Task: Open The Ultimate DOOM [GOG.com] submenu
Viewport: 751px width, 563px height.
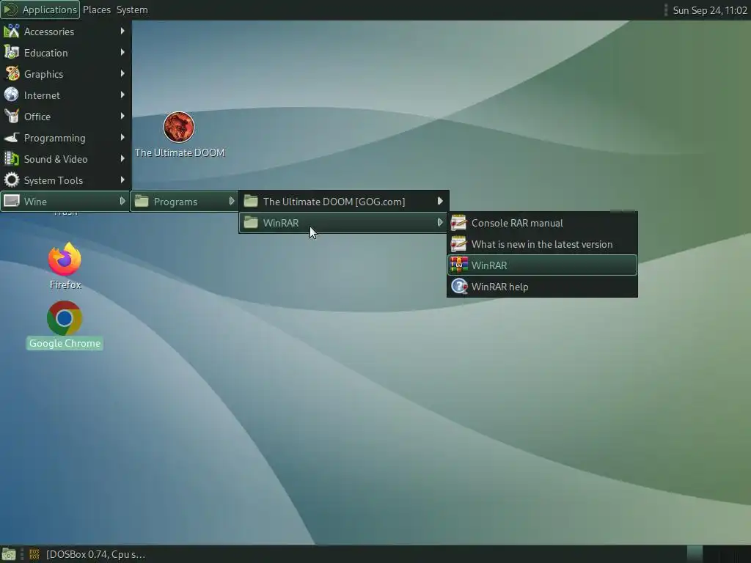Action: pyautogui.click(x=343, y=202)
